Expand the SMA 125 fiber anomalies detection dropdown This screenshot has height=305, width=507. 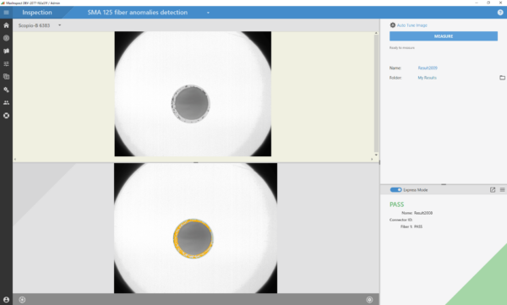click(208, 13)
